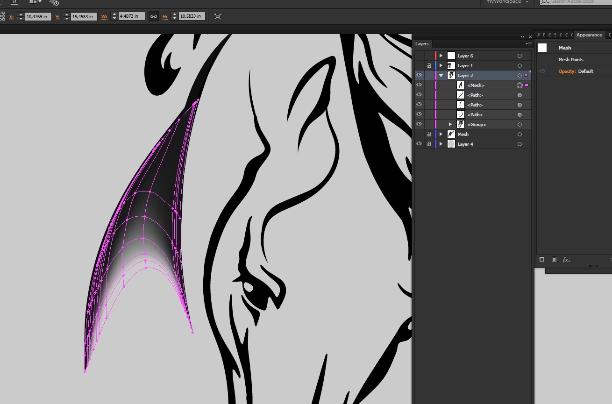The width and height of the screenshot is (612, 404).
Task: Toggle visibility of Layer 4
Action: (x=419, y=144)
